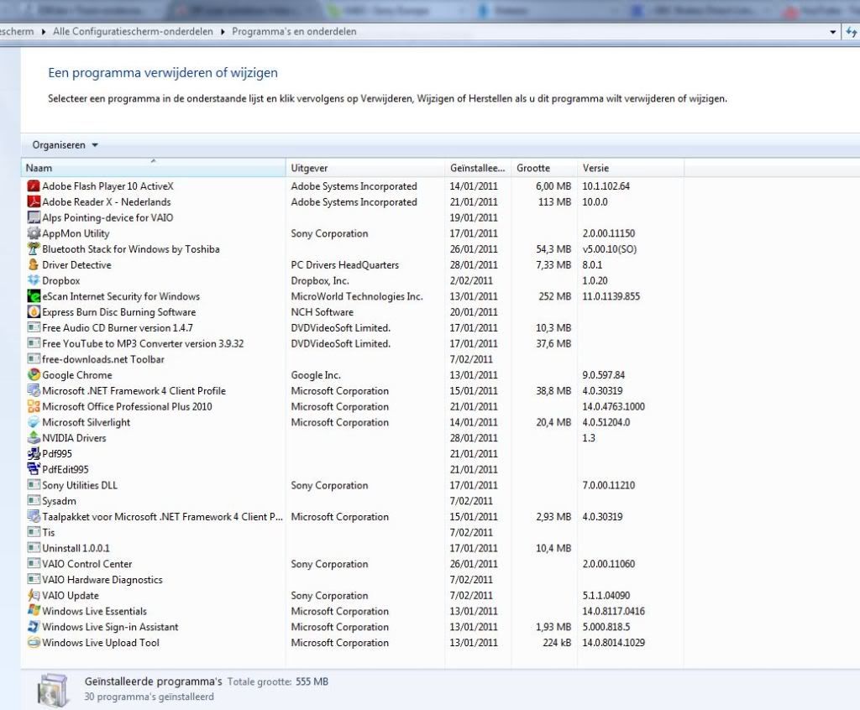
Task: Click the Adobe Flash Player icon
Action: [34, 186]
